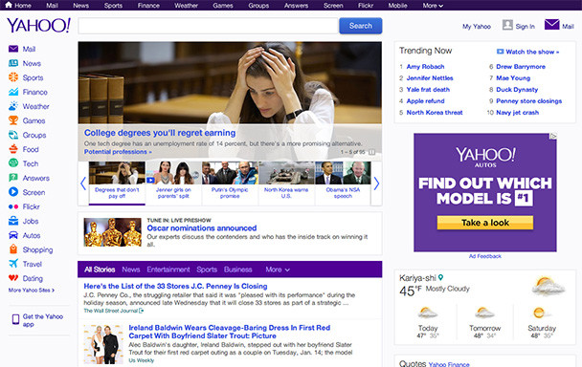Viewport: 582px width, 367px height.
Task: Open the Travel airplane icon in the sidebar
Action: coord(13,264)
